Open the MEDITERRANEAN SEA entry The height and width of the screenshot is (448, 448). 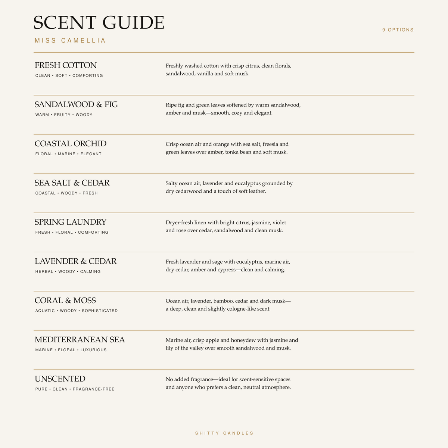[x=80, y=340]
